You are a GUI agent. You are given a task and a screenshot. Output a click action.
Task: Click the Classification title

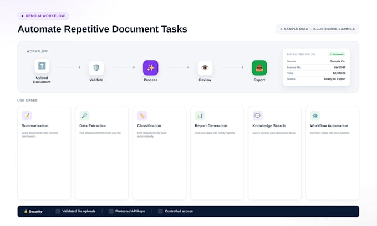(x=149, y=125)
